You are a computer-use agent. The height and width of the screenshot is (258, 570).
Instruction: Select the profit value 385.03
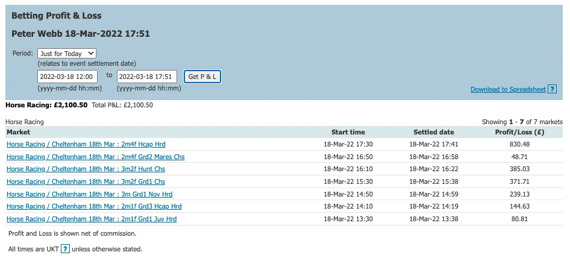tap(519, 169)
